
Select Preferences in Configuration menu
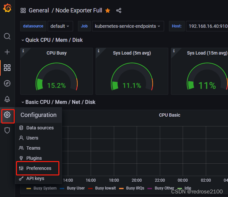pos(39,168)
